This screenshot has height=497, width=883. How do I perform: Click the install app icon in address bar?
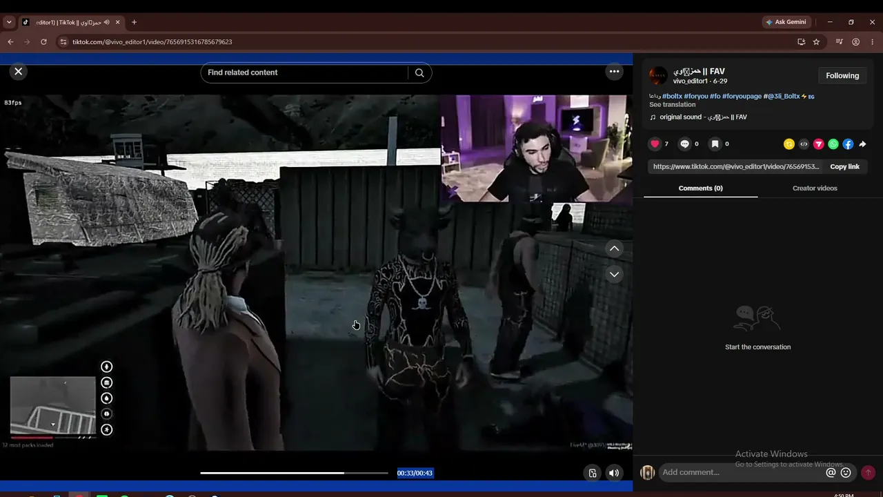pos(801,41)
